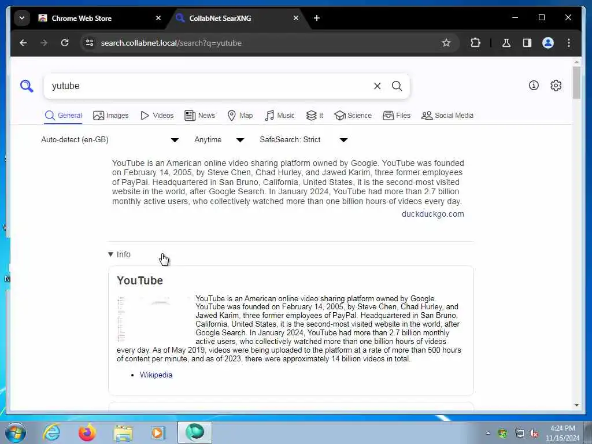Open Windows Media Player from taskbar
Image resolution: width=592 pixels, height=444 pixels.
tap(158, 432)
